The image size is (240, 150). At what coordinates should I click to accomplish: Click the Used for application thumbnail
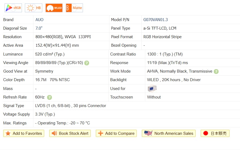coord(152,89)
